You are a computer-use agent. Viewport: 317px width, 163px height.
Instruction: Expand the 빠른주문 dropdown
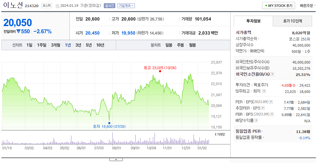(x=308, y=6)
